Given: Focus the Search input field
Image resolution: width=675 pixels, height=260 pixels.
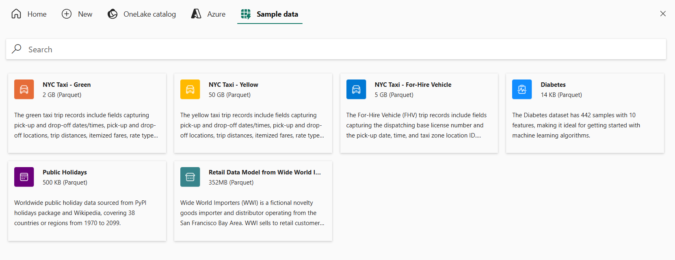Looking at the screenshot, I should pos(336,49).
